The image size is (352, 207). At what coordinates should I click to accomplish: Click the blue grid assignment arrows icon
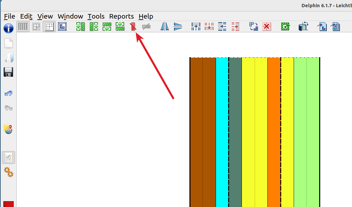[x=254, y=26]
